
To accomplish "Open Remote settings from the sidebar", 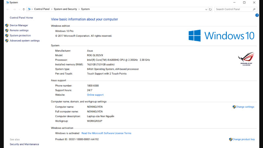I will (19, 30).
